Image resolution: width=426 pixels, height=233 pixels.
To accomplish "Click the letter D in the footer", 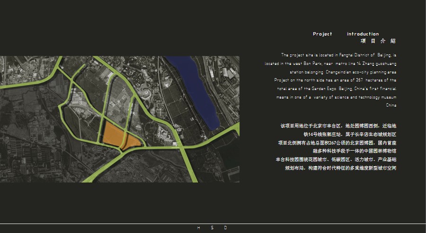I will click(225, 228).
